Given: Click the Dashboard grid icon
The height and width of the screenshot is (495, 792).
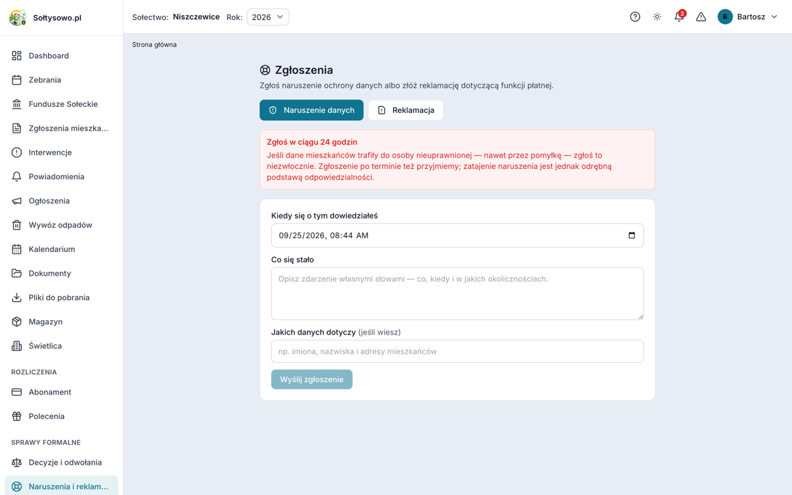Looking at the screenshot, I should coord(16,56).
